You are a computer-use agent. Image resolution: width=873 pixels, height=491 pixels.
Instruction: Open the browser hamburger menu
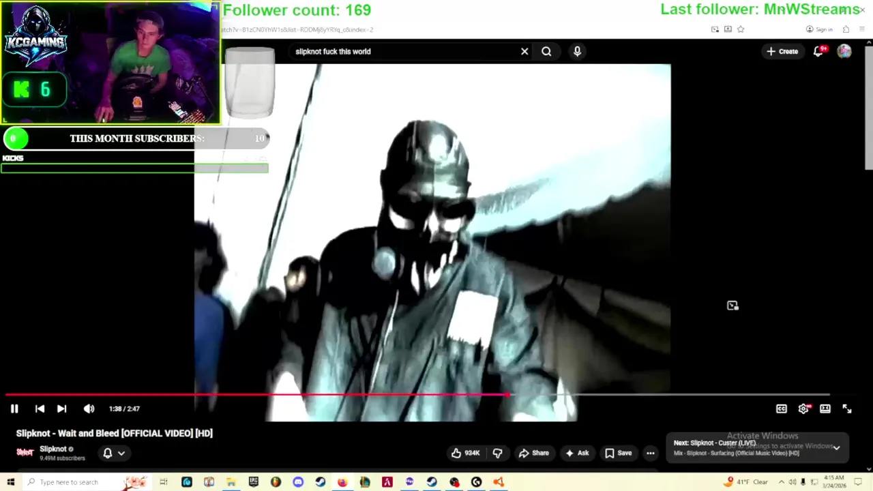coord(862,29)
